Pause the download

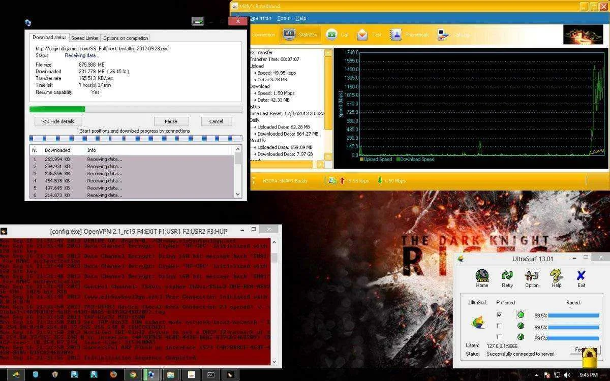tap(171, 121)
